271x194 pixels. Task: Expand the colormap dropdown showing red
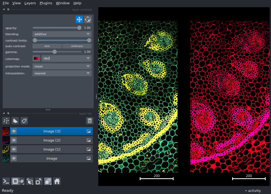pyautogui.click(x=66, y=58)
